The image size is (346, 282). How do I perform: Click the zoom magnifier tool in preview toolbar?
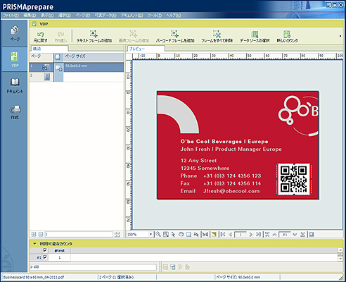[158, 234]
